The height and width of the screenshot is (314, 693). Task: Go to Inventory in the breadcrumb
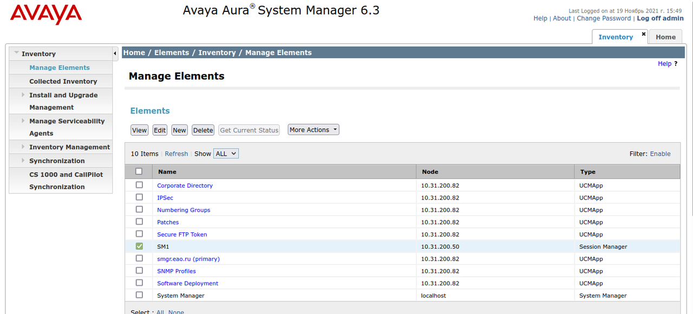point(217,52)
